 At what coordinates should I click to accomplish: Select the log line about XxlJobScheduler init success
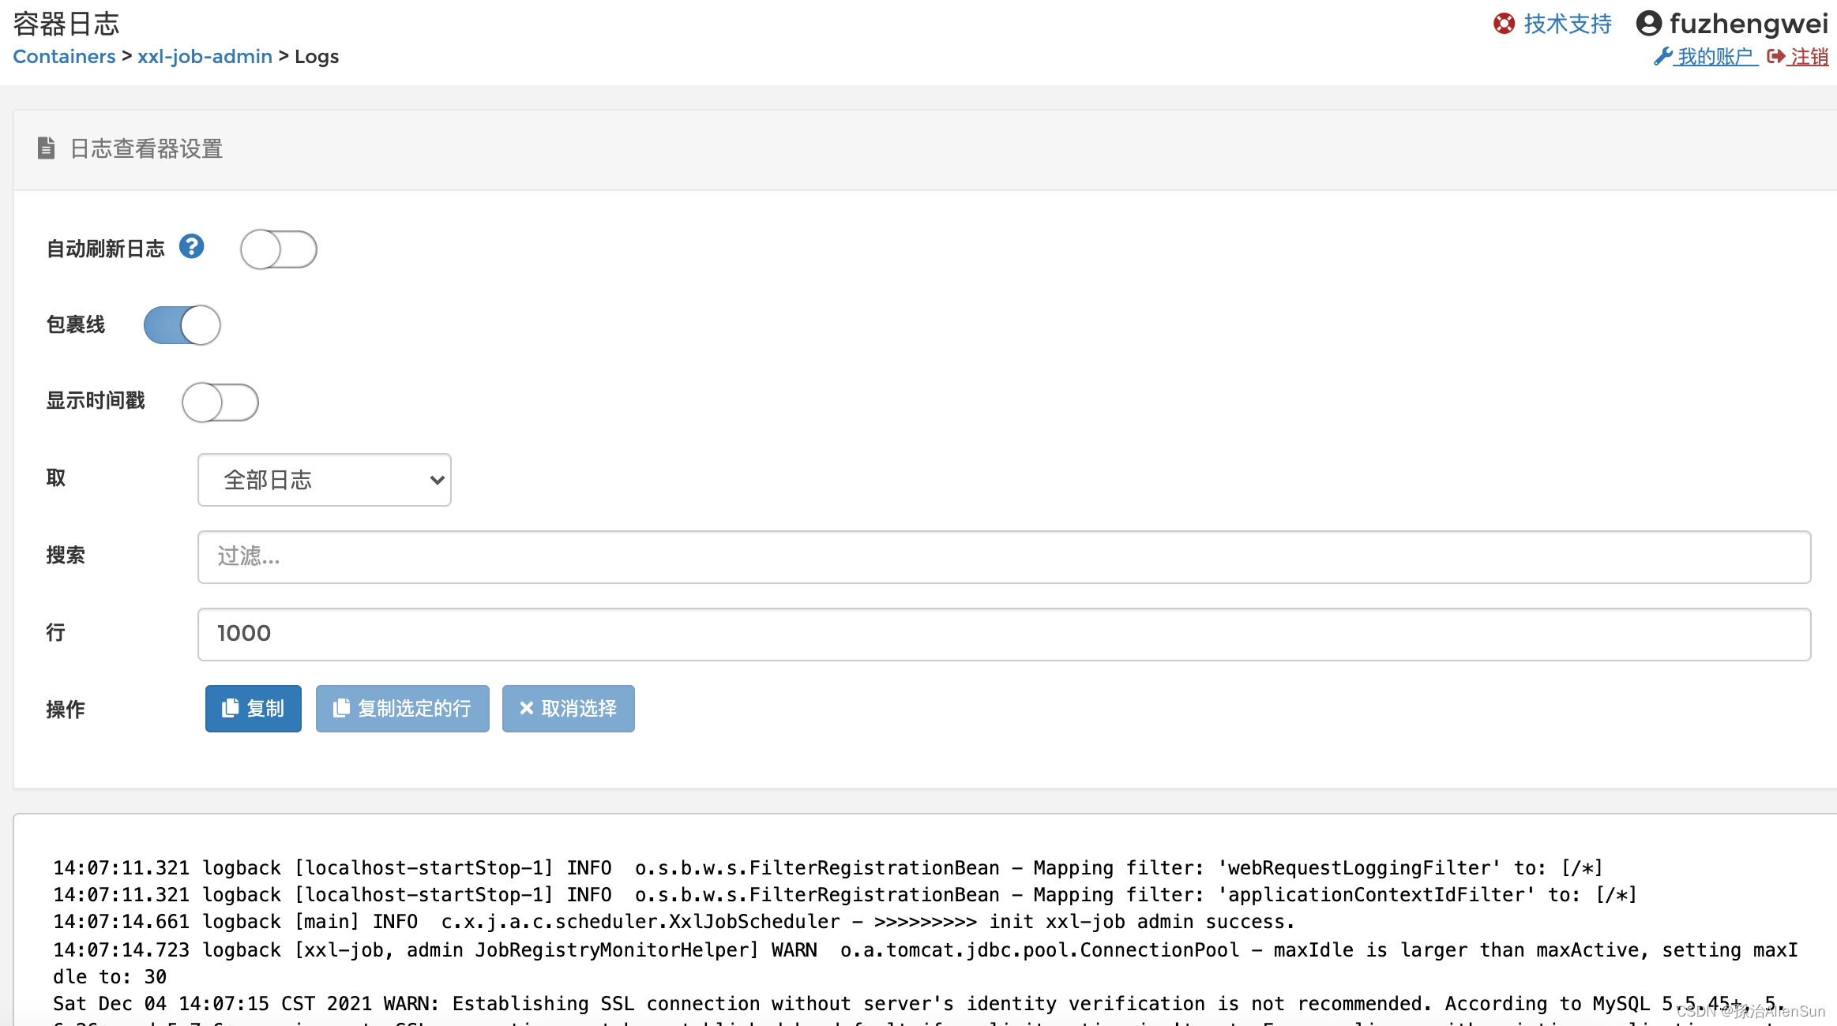tap(673, 922)
